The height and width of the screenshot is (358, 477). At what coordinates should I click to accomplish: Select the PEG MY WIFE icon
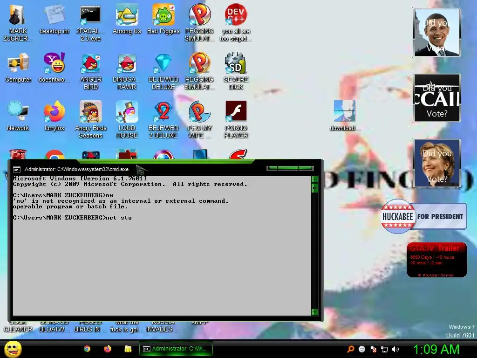coord(199,119)
